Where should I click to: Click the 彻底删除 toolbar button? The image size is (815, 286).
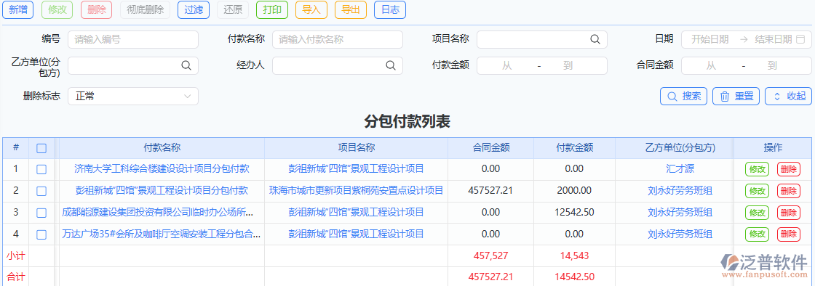[145, 10]
